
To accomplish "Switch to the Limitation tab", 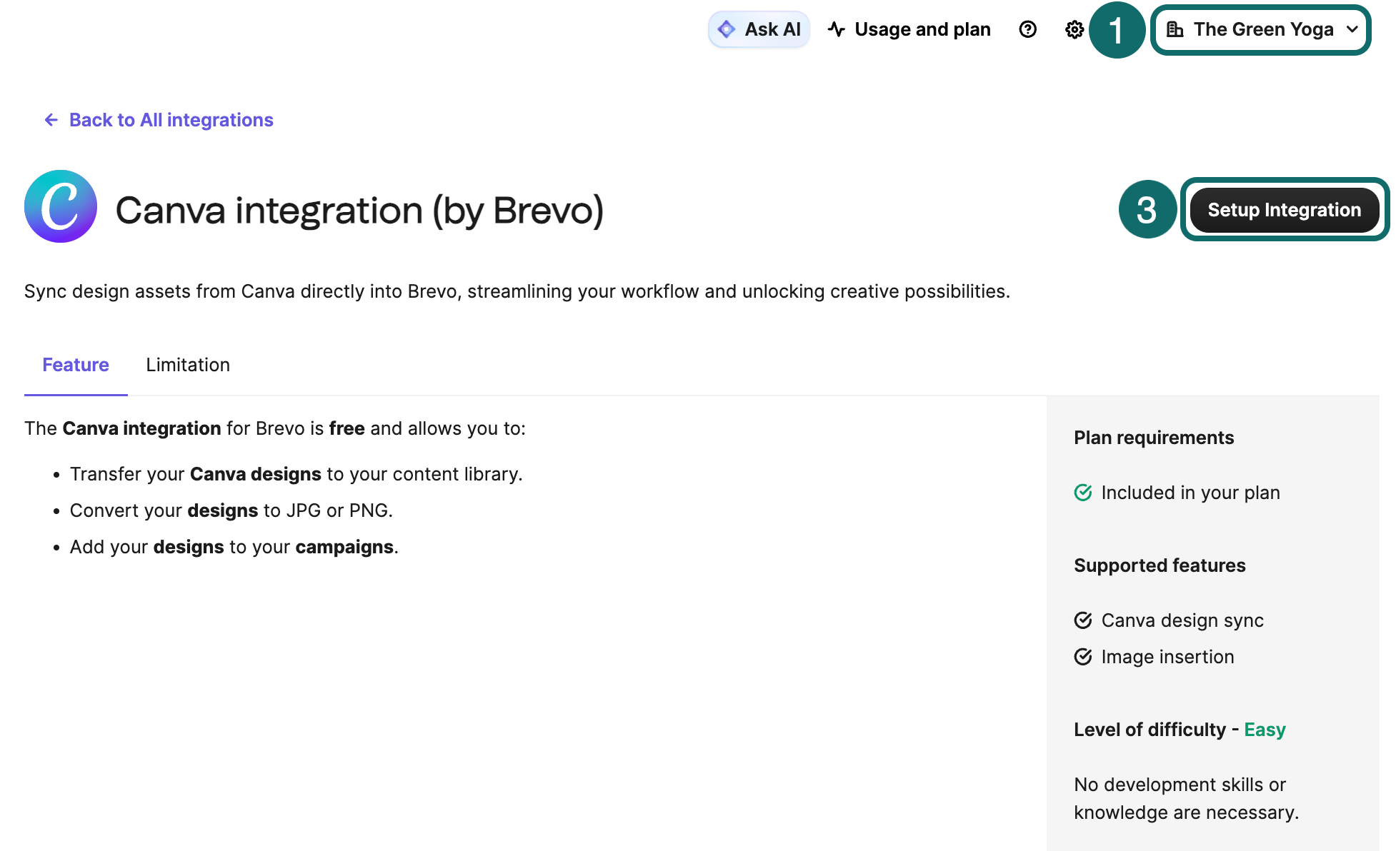I will (x=188, y=365).
